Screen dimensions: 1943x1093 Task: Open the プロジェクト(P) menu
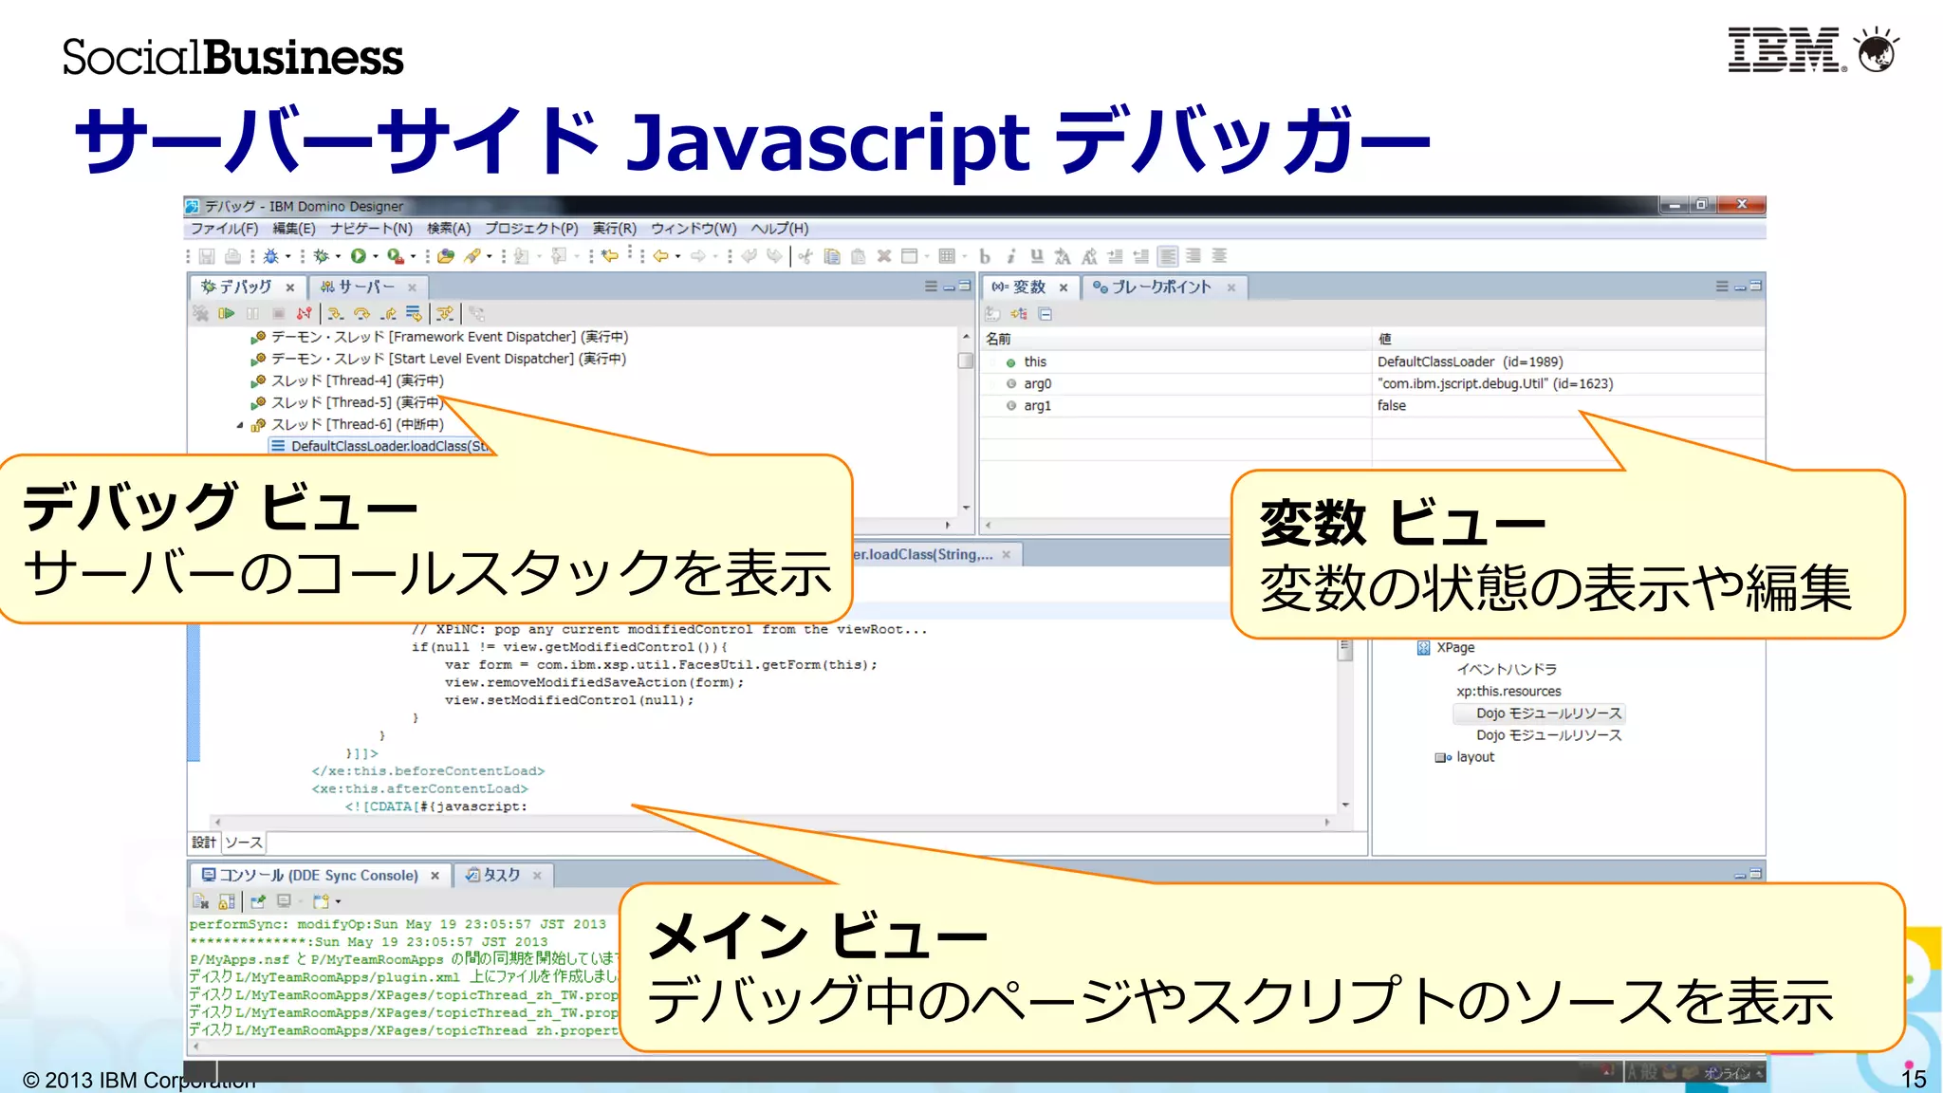(531, 229)
